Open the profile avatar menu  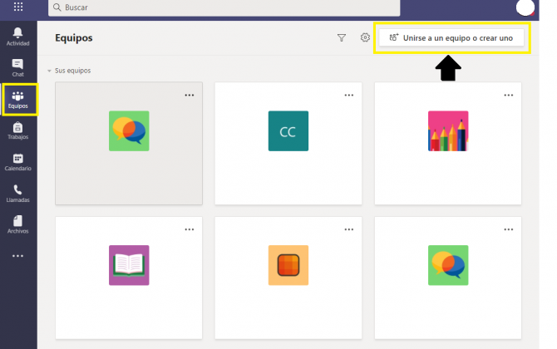tap(525, 7)
